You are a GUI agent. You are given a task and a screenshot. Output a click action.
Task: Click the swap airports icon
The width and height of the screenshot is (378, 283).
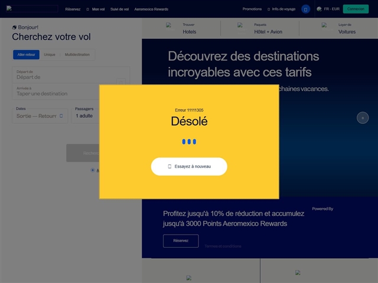(x=121, y=83)
